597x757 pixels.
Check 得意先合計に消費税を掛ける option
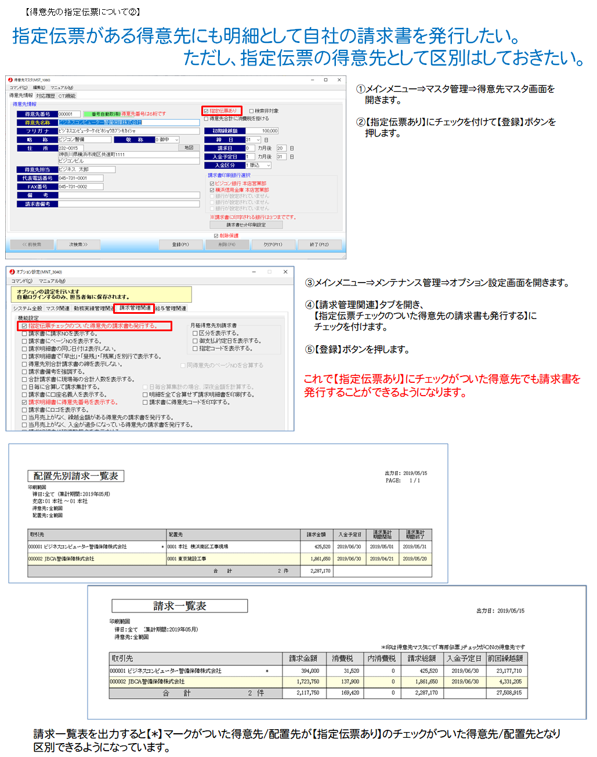click(206, 118)
